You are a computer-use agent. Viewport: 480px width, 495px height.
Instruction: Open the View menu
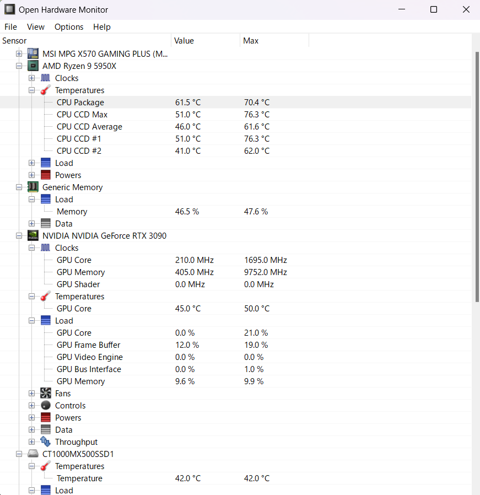coord(36,27)
